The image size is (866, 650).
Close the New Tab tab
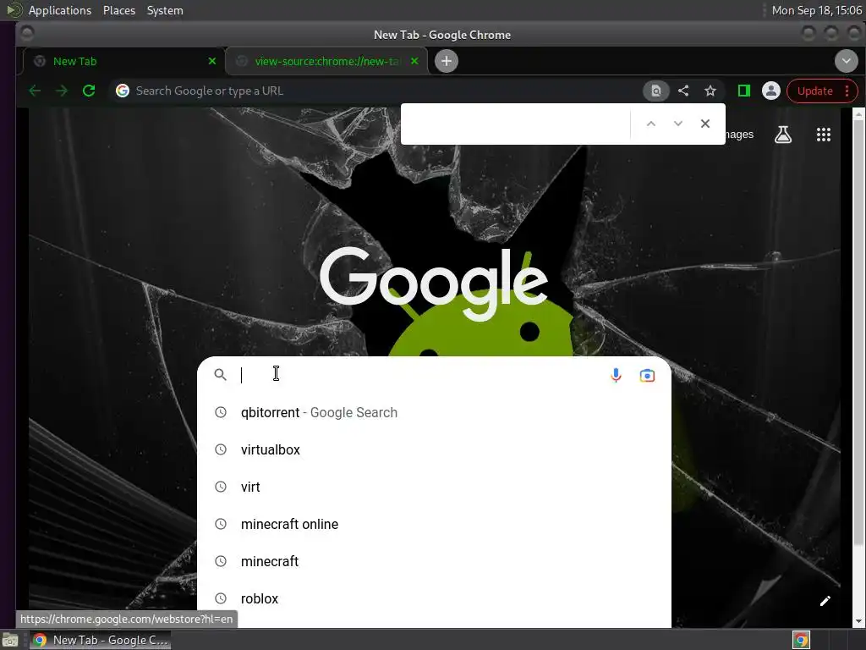212,61
